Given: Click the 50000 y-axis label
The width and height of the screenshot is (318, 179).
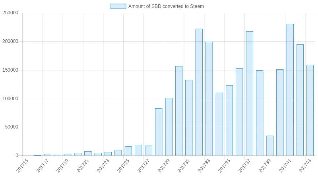Looking at the screenshot, I should click(12, 127).
